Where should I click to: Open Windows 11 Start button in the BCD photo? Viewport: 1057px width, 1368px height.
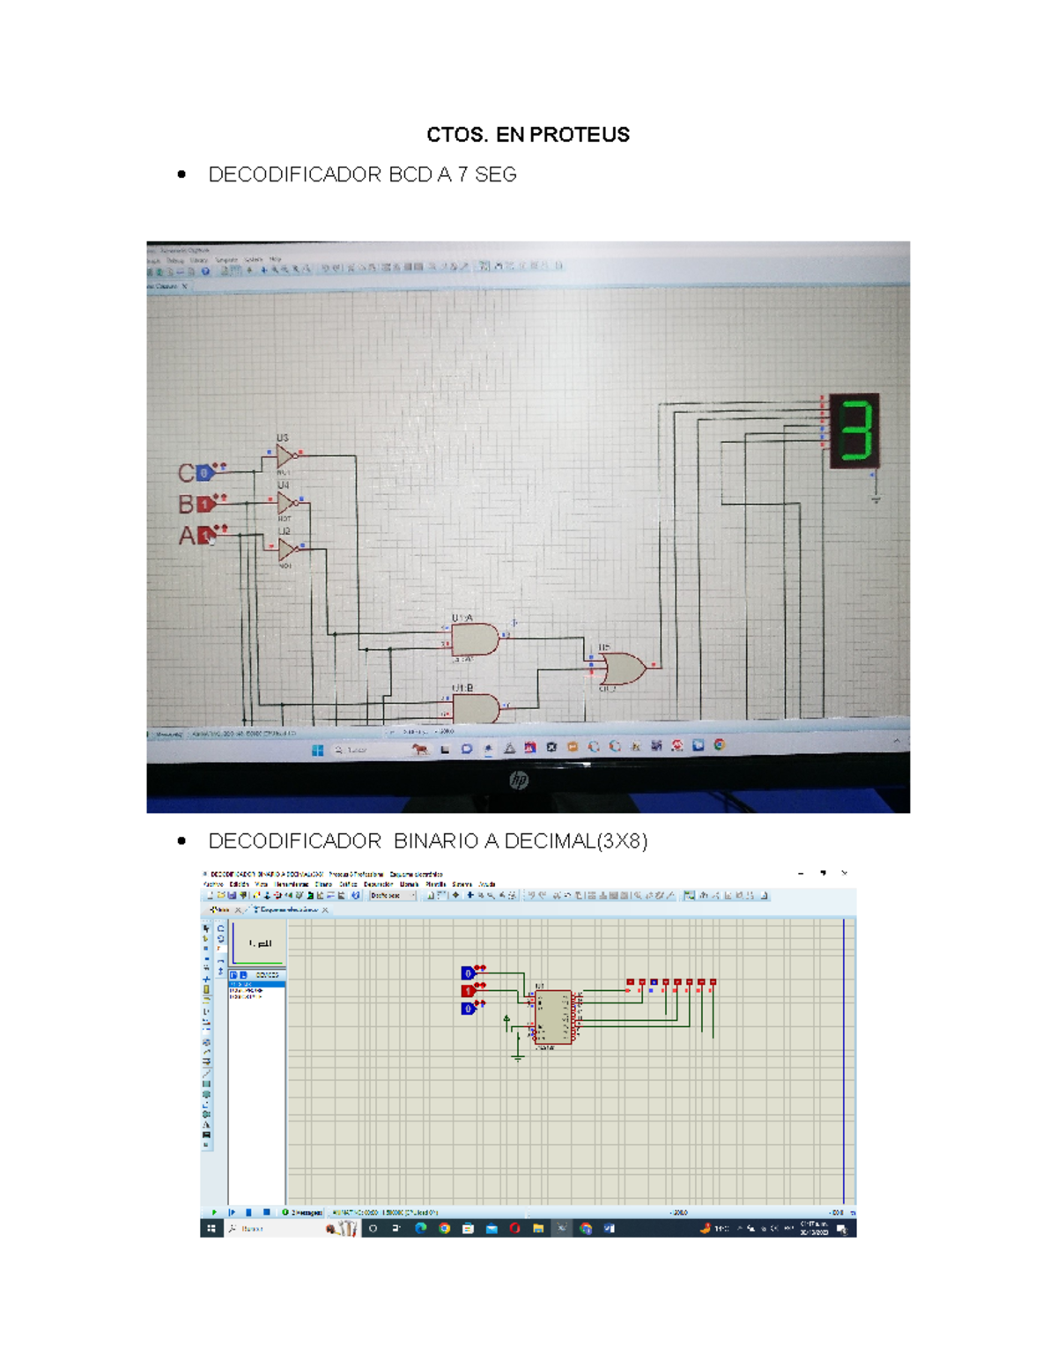pyautogui.click(x=317, y=750)
